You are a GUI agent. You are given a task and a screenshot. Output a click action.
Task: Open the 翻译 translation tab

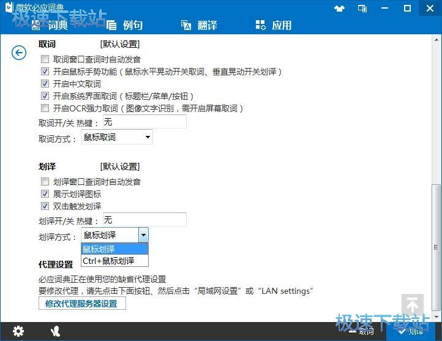199,25
